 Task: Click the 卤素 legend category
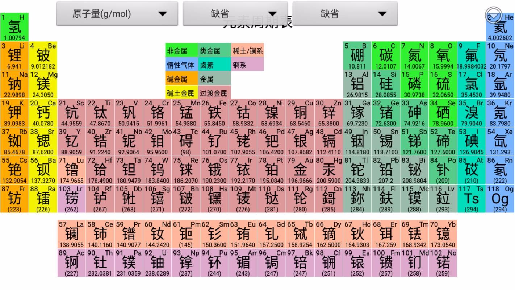click(214, 65)
